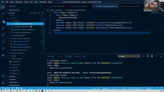
Task: Open the Run and Debug view
Action: (3, 28)
